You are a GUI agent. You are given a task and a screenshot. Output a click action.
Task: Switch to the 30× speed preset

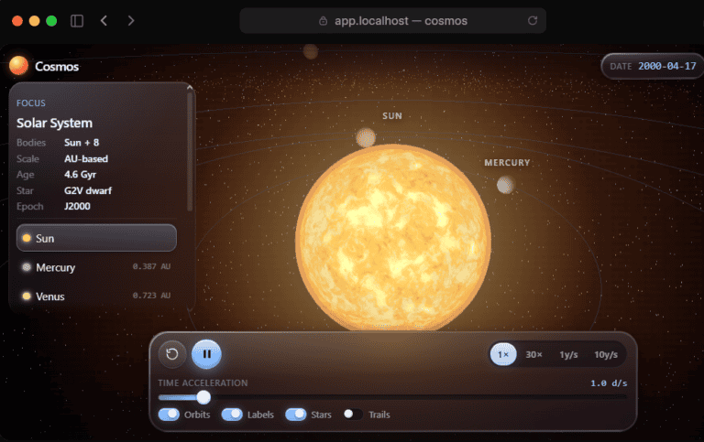click(533, 354)
